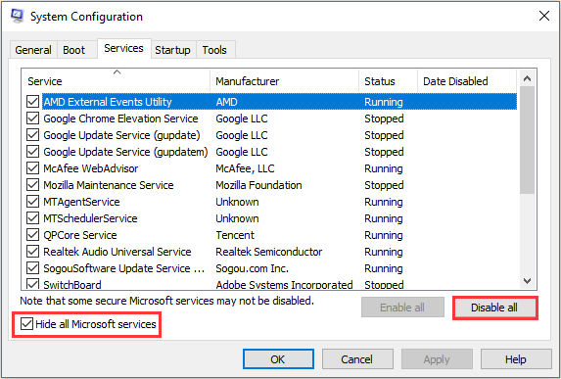Uncheck Realtek Audio Universal Service checkbox
This screenshot has height=379, width=561.
32,252
